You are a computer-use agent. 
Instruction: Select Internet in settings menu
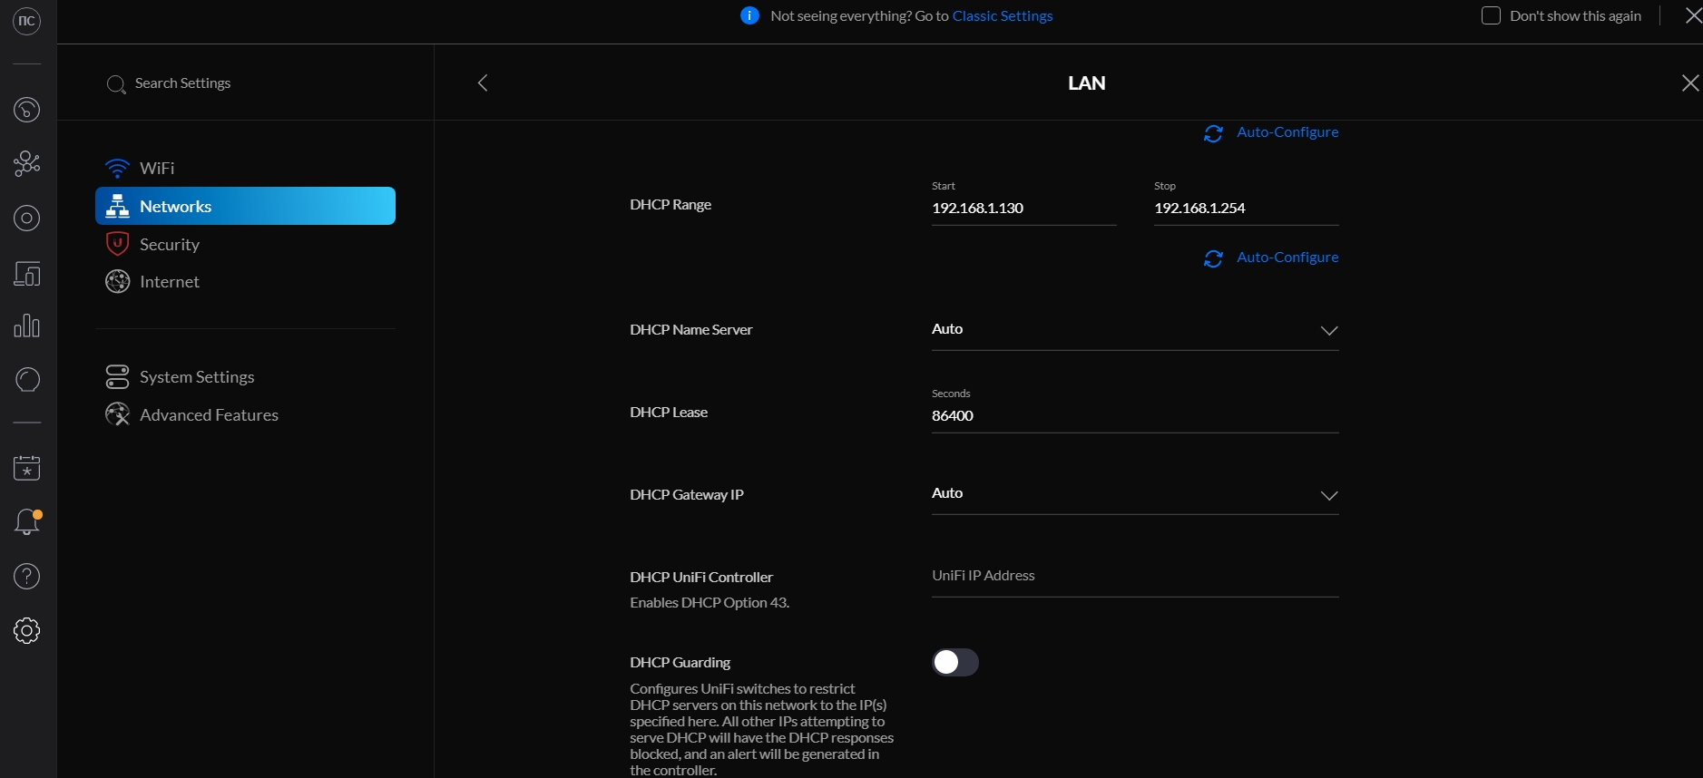click(245, 281)
